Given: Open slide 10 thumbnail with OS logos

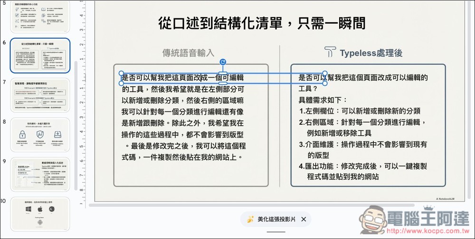Looking at the screenshot, I should click(x=40, y=214).
